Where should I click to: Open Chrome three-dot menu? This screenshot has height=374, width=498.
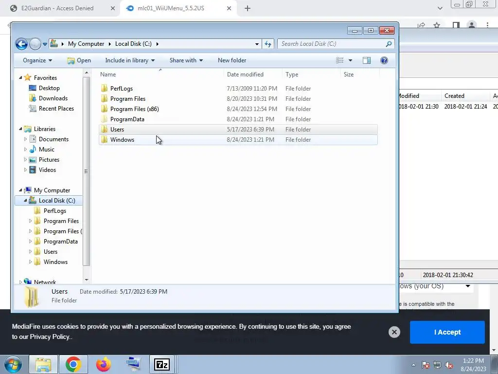[487, 25]
